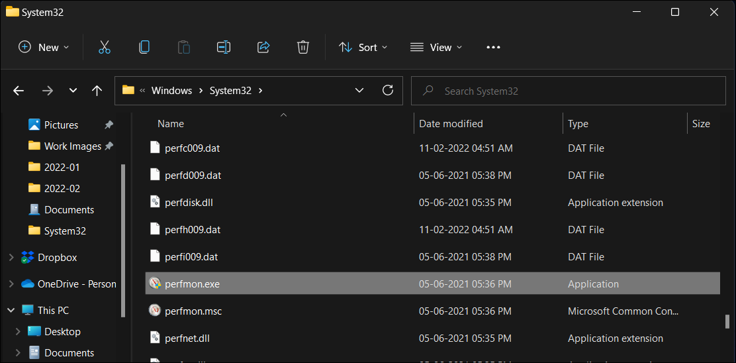Navigate back to previous folder
The height and width of the screenshot is (363, 736).
[19, 91]
